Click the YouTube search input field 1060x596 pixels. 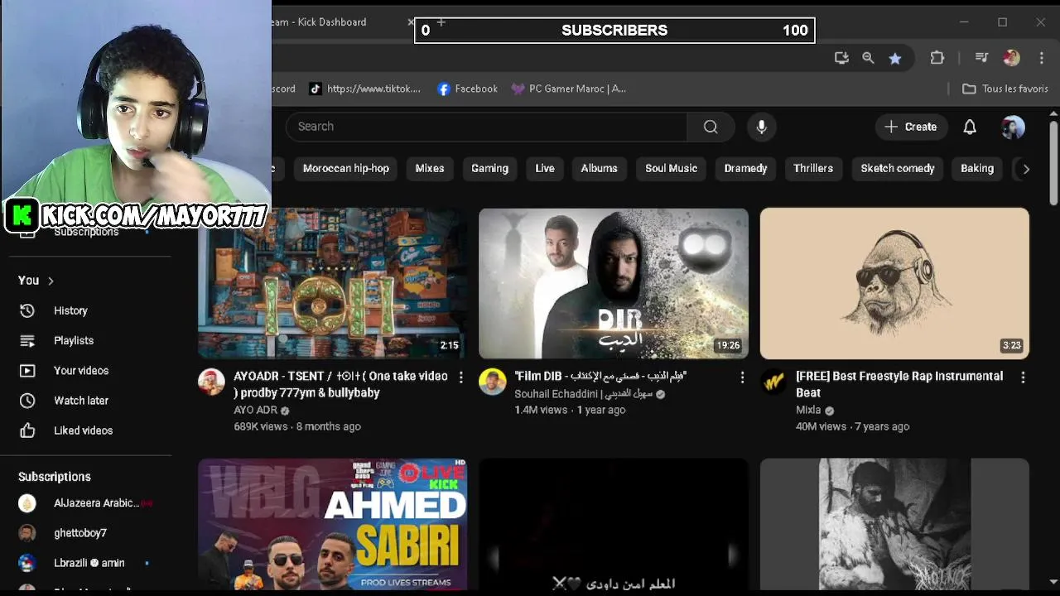(x=486, y=127)
